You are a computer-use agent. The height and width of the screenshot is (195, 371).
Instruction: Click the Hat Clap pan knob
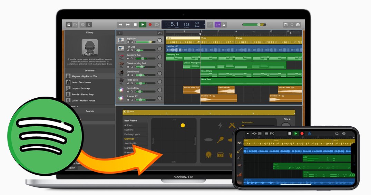(x=160, y=49)
